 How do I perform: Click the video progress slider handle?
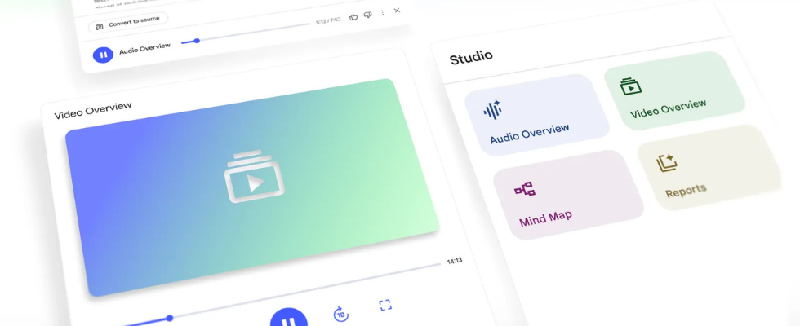(170, 318)
